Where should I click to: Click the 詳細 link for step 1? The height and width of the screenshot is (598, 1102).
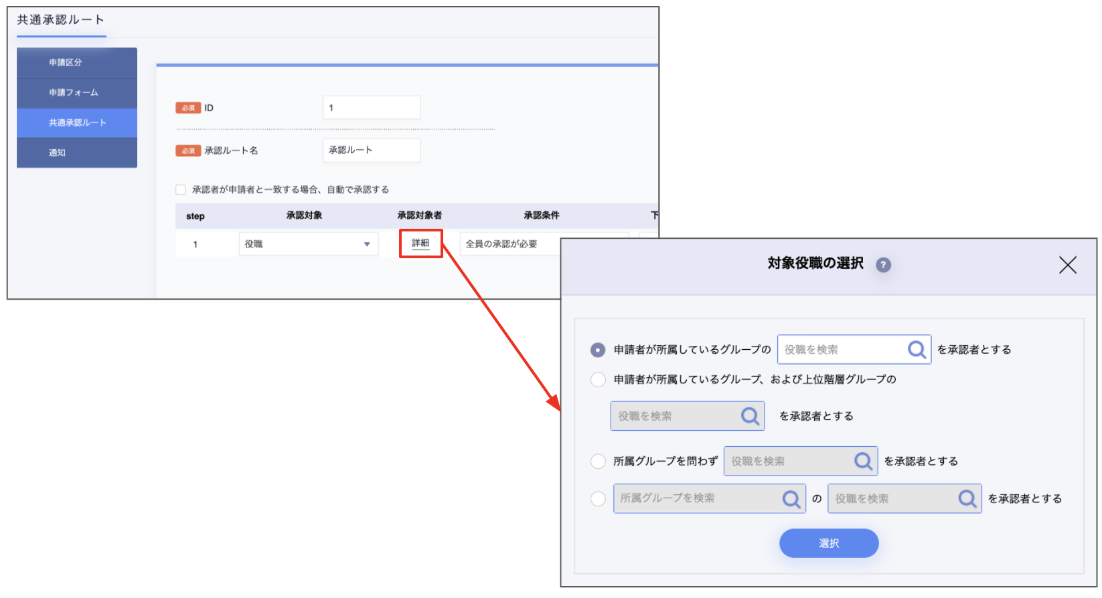tap(420, 243)
